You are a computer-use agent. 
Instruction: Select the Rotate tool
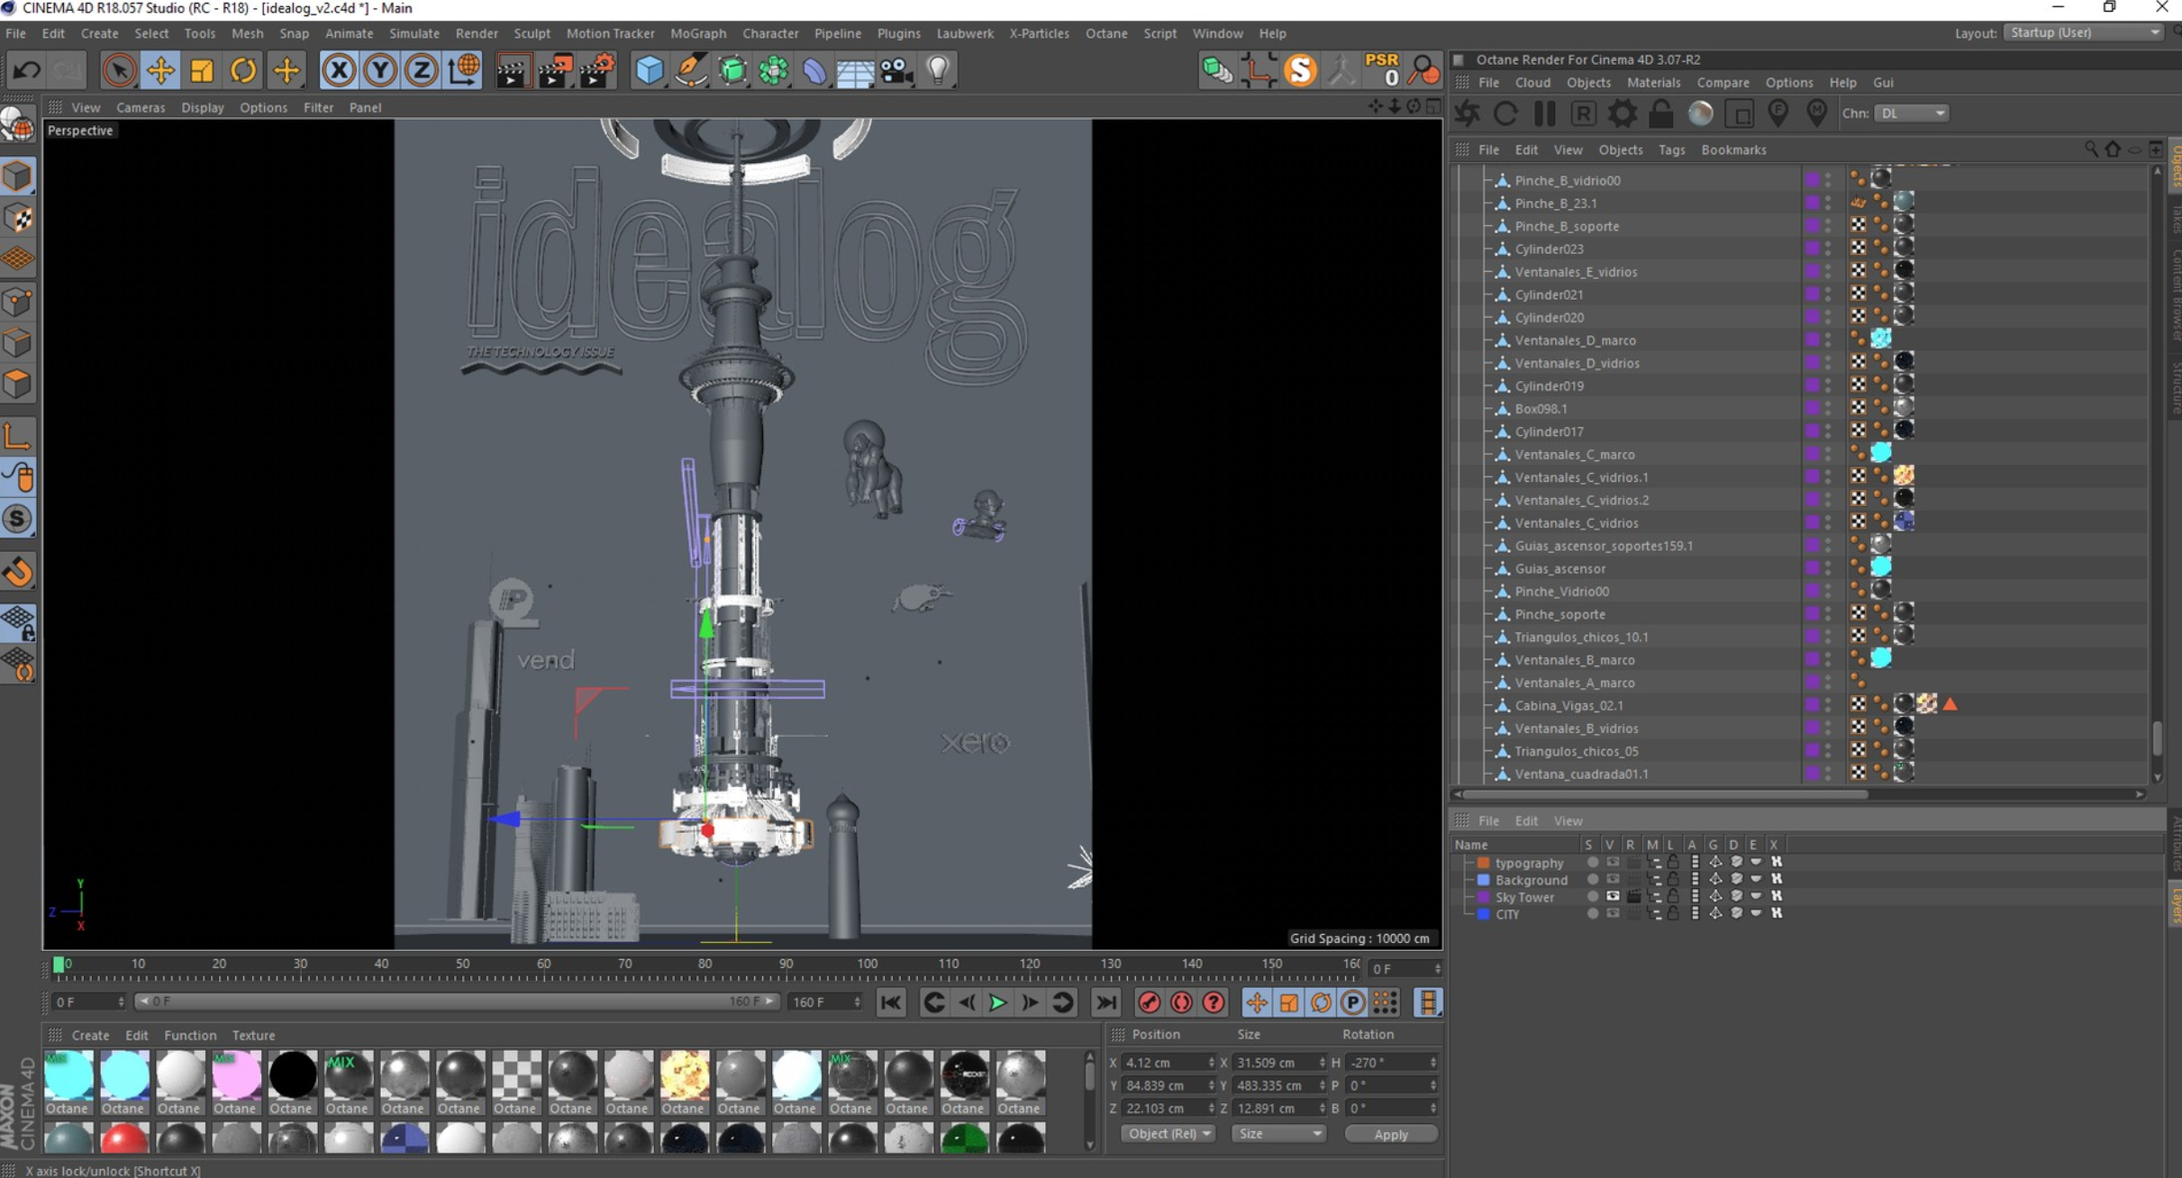tap(242, 70)
